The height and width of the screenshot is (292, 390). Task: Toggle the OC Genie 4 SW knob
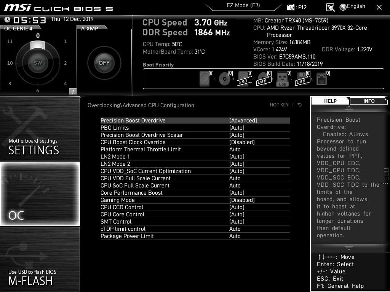[38, 63]
